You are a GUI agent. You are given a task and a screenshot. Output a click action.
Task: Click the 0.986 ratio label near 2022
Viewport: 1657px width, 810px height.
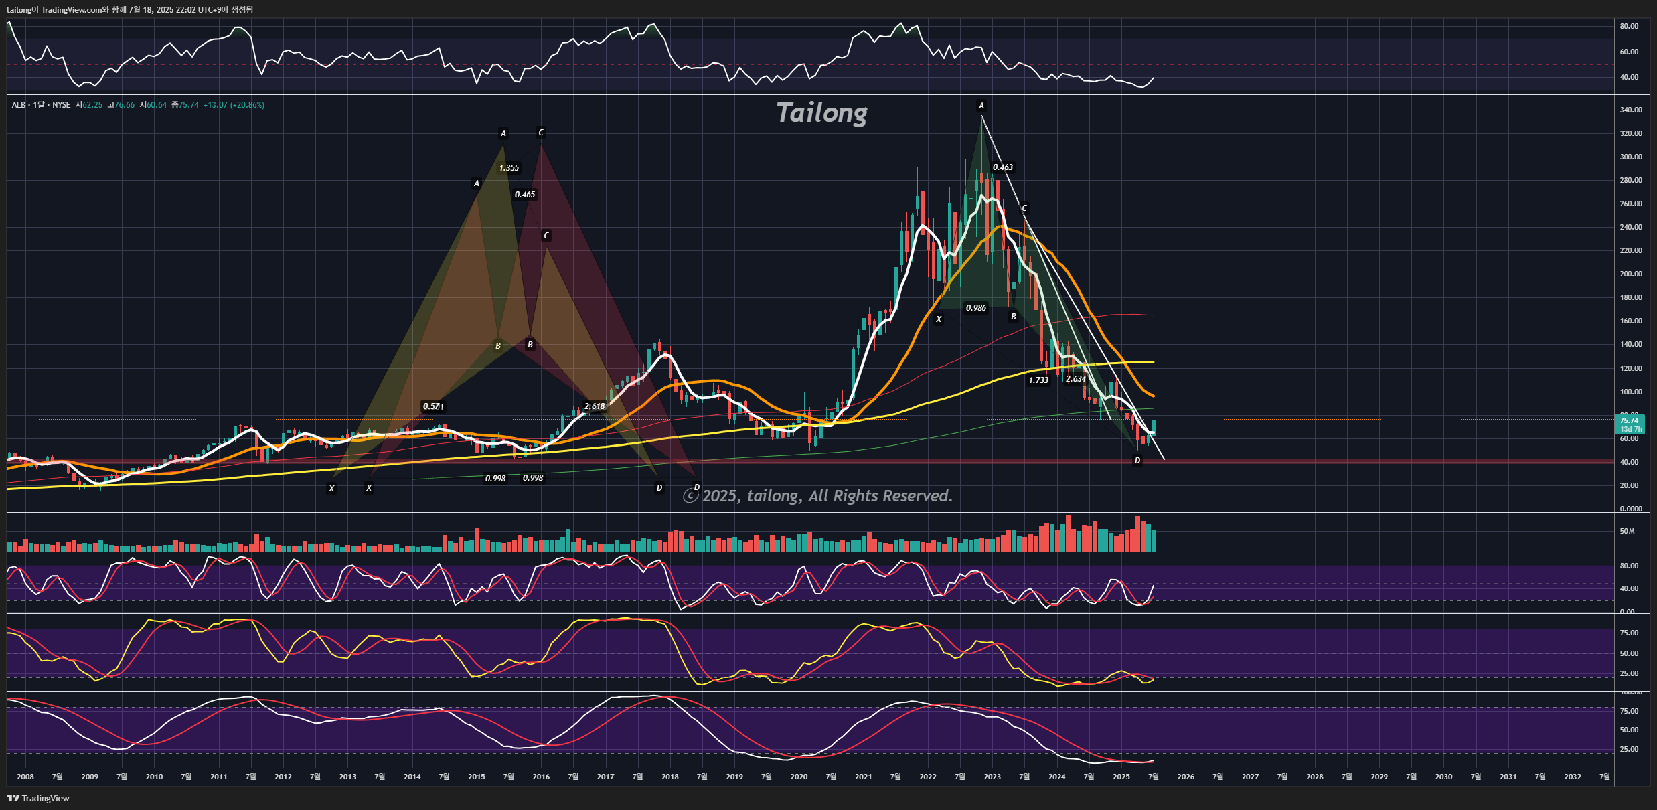[x=975, y=308]
